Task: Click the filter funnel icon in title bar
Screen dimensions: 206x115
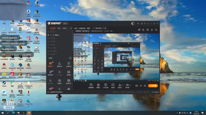Action: (145, 24)
